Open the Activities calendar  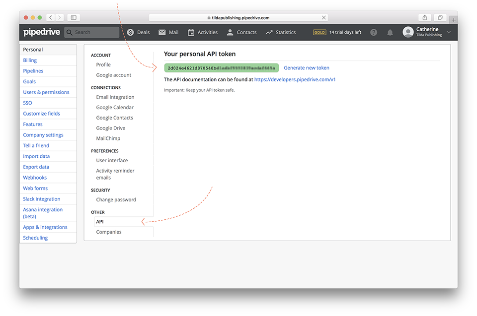[202, 32]
